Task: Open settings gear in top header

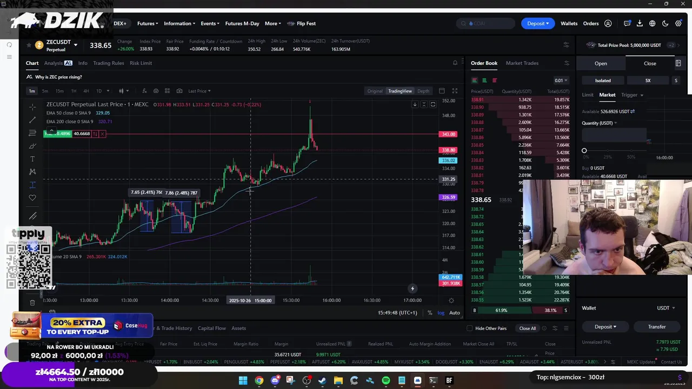Action: tap(678, 24)
